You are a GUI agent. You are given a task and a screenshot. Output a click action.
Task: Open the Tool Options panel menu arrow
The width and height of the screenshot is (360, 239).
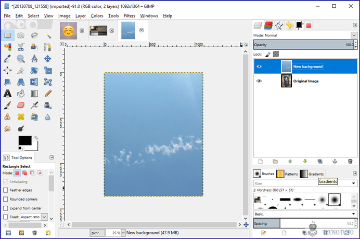52,157
